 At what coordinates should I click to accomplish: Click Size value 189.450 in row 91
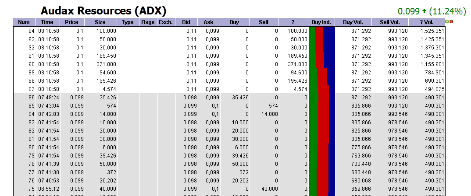tap(106, 56)
